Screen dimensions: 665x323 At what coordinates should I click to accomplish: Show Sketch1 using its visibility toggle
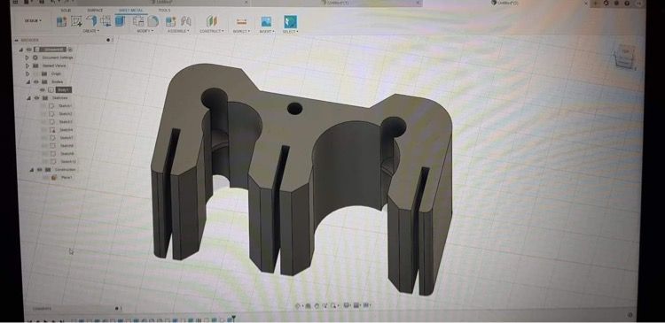click(43, 106)
